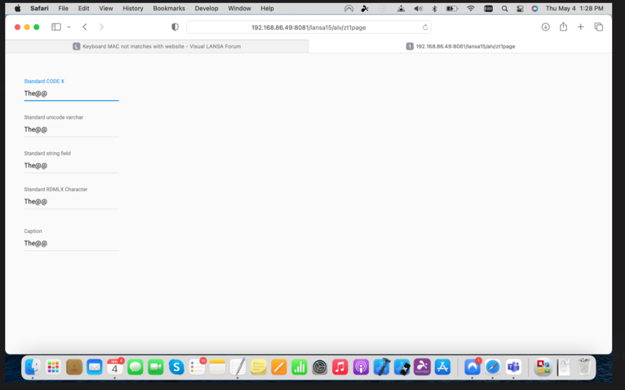Share the current webpage
This screenshot has width=625, height=390.
point(563,27)
